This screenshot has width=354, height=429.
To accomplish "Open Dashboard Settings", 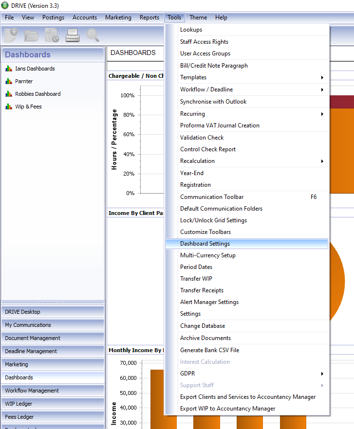I will tap(246, 244).
